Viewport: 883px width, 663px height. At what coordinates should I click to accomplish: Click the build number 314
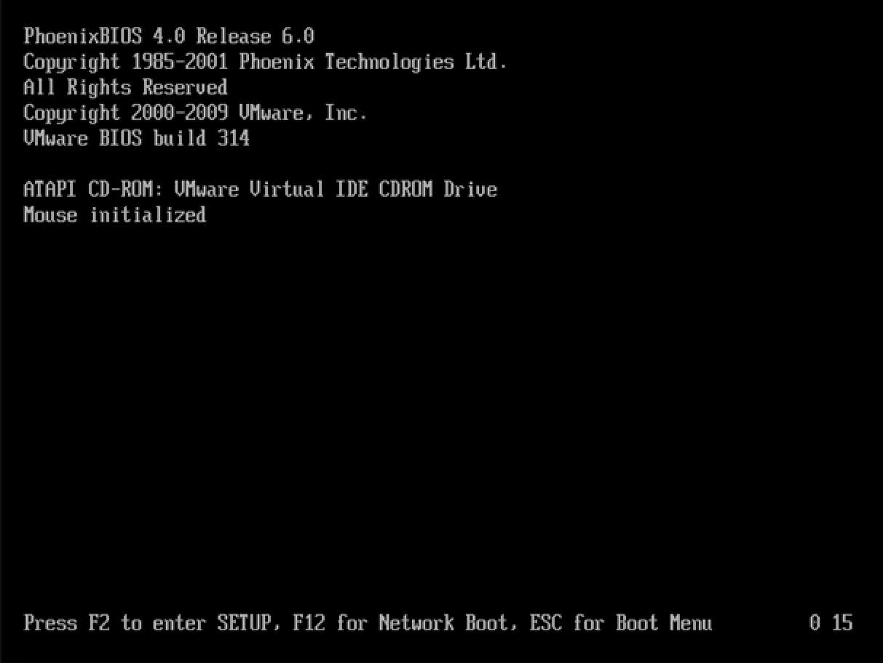click(234, 138)
